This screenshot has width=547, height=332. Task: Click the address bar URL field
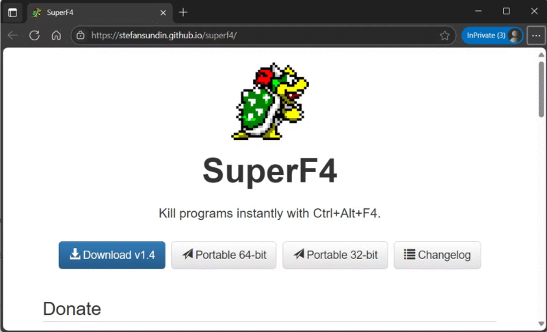point(260,36)
